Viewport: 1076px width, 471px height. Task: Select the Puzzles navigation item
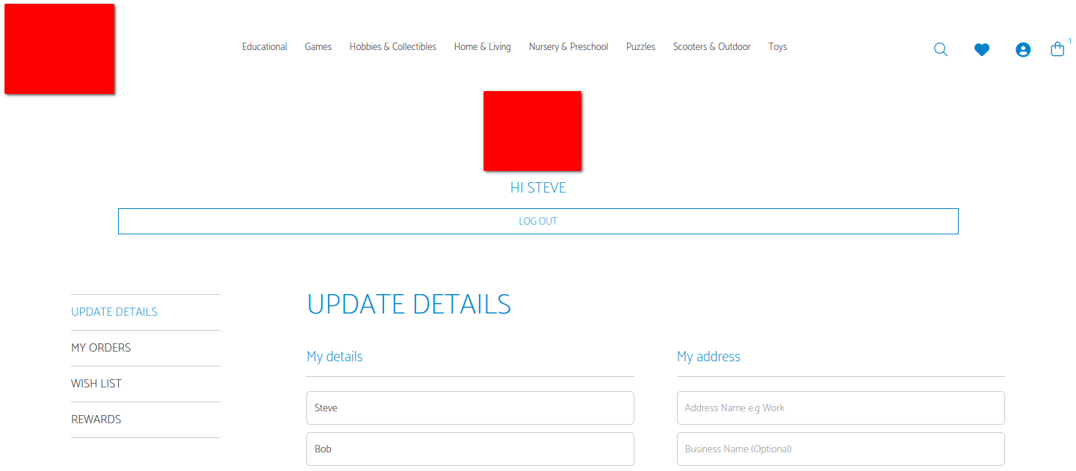coord(640,47)
